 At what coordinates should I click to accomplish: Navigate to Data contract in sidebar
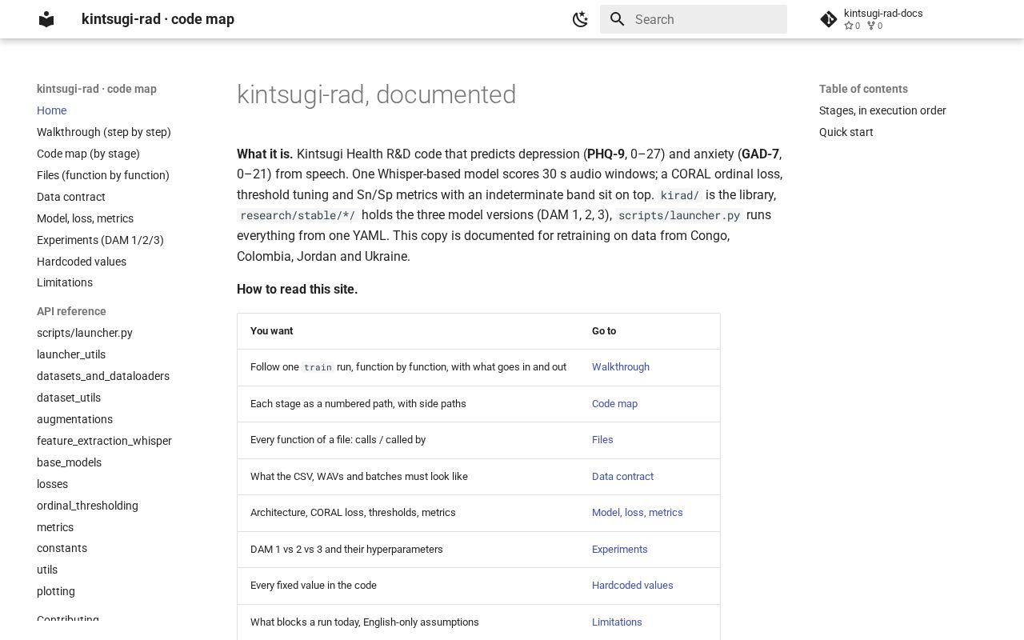point(71,197)
